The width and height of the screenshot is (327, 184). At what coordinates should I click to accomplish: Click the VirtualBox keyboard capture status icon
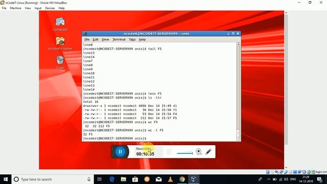pyautogui.click(x=313, y=172)
